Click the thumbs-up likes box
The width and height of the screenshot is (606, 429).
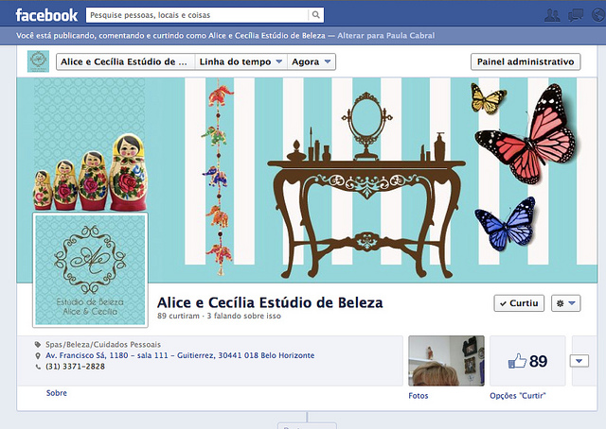(527, 361)
